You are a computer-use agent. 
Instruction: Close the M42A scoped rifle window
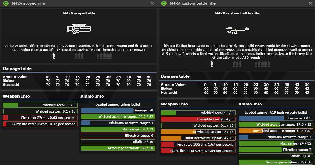[x=152, y=3]
